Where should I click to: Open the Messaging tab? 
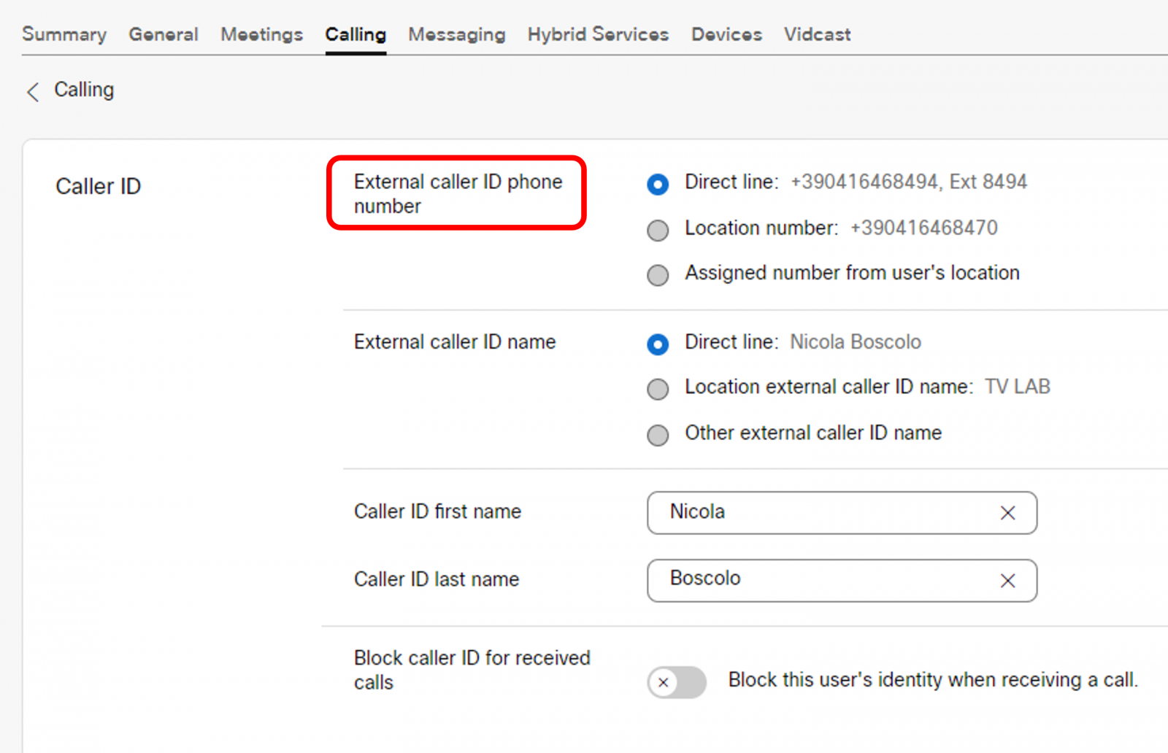coord(456,34)
